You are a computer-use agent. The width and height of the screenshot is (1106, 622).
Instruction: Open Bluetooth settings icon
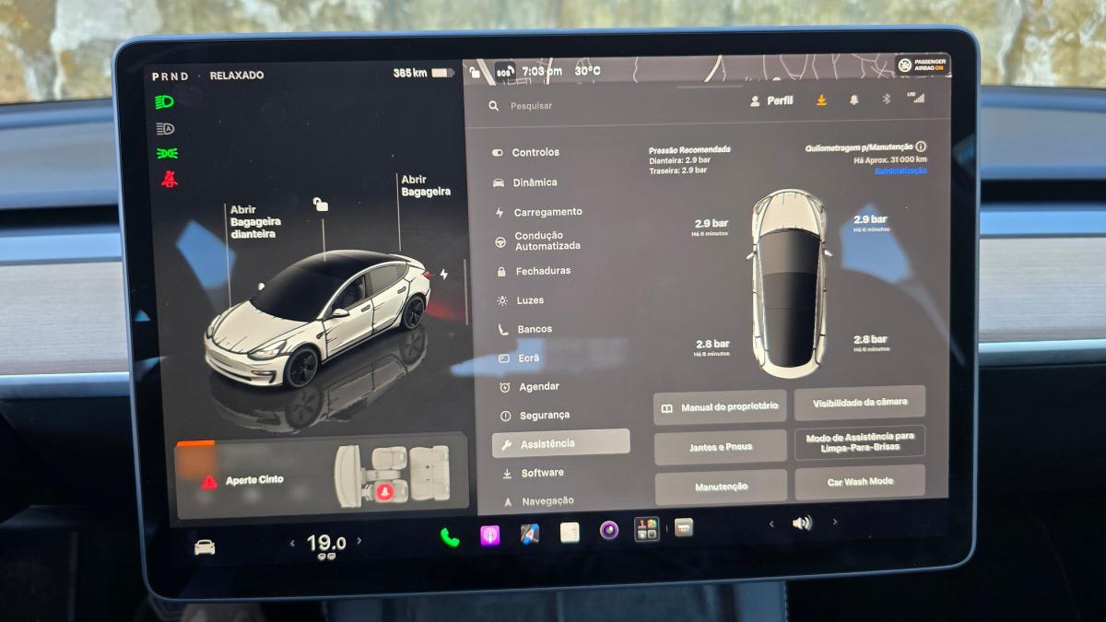(x=886, y=99)
